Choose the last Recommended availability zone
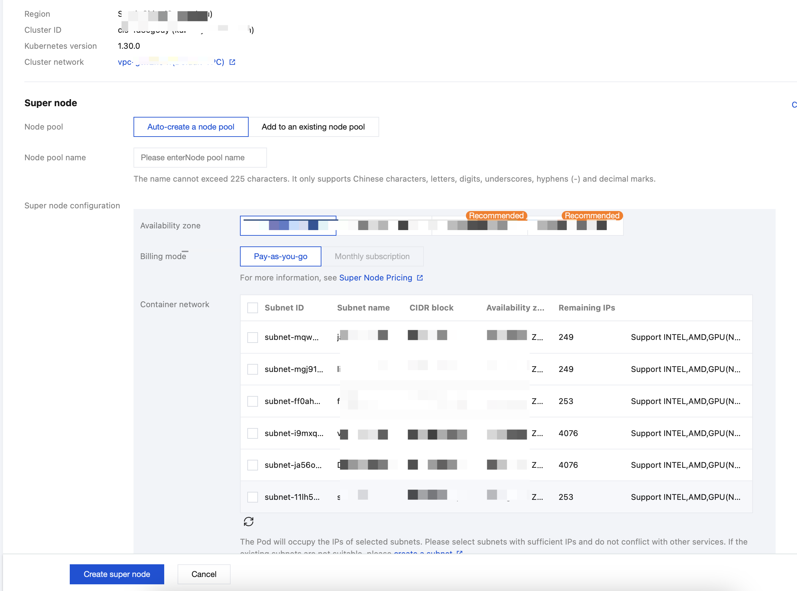 pos(575,226)
